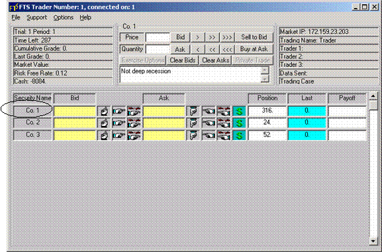Click the Position value 316 for Co. 1
The height and width of the screenshot is (252, 382).
click(267, 111)
